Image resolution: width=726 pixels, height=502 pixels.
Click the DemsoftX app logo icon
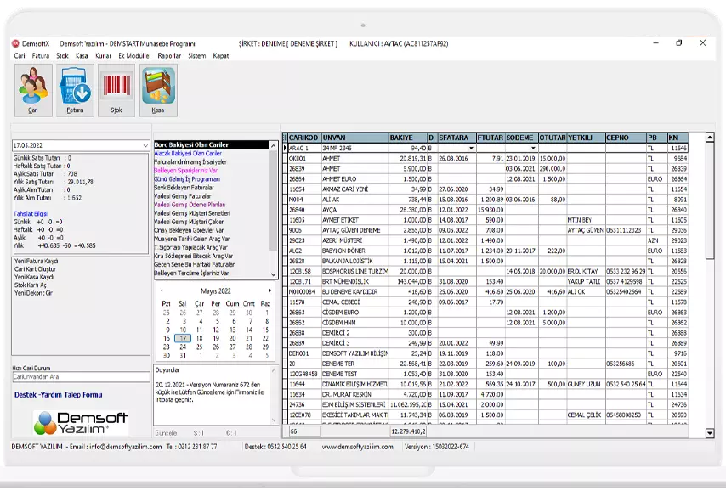tap(15, 43)
